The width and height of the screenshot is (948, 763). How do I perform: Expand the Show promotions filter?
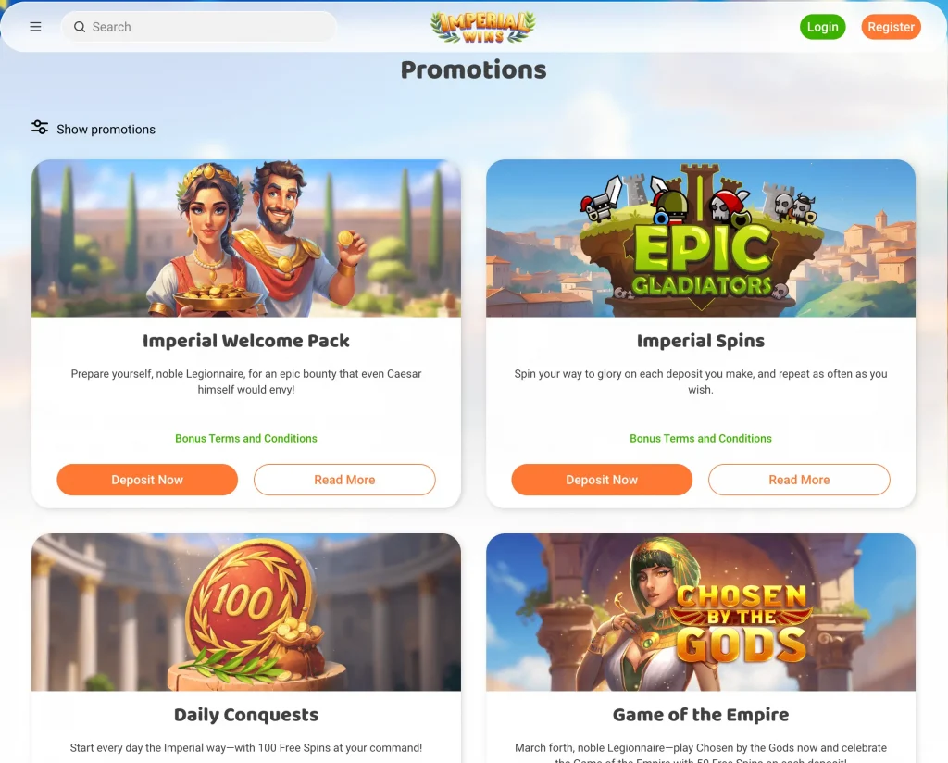94,129
